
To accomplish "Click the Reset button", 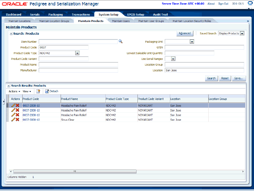I will 225,78.
